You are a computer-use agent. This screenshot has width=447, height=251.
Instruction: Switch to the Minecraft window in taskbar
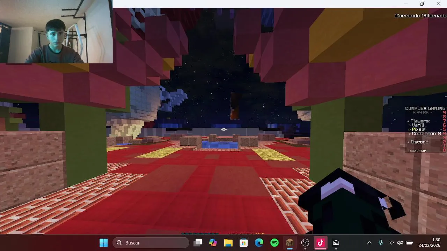tap(290, 243)
